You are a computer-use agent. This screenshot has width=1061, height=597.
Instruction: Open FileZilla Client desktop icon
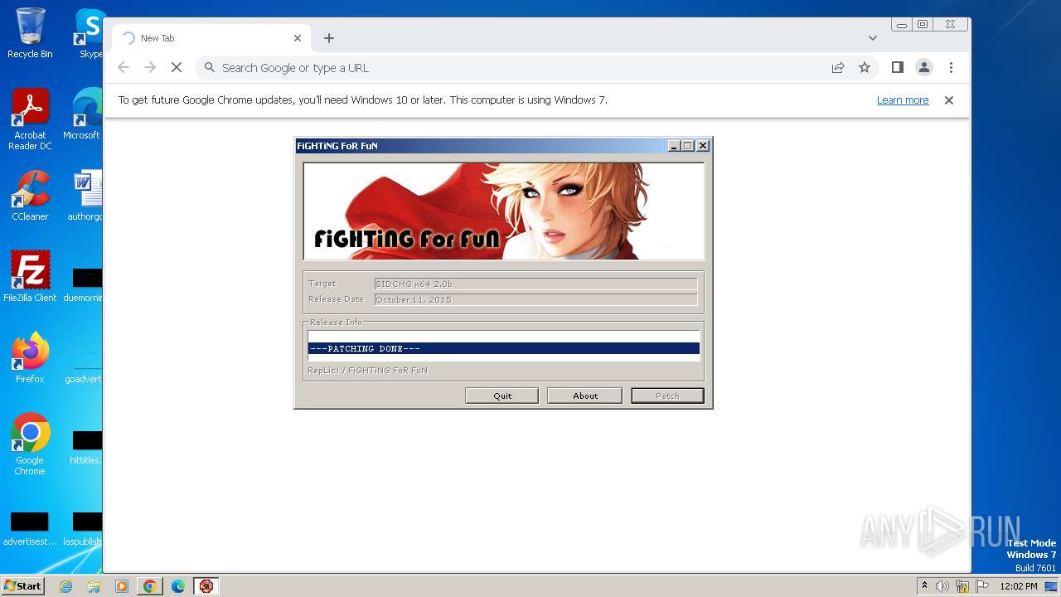click(30, 276)
